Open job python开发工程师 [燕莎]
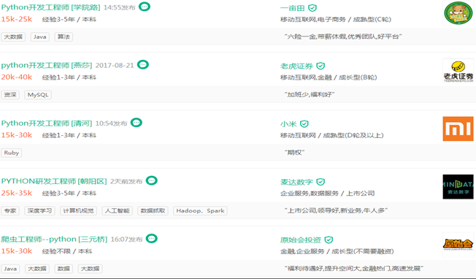The width and height of the screenshot is (476, 279). (x=47, y=65)
